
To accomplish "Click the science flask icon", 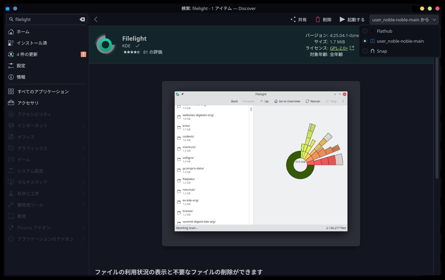I will pyautogui.click(x=11, y=193).
